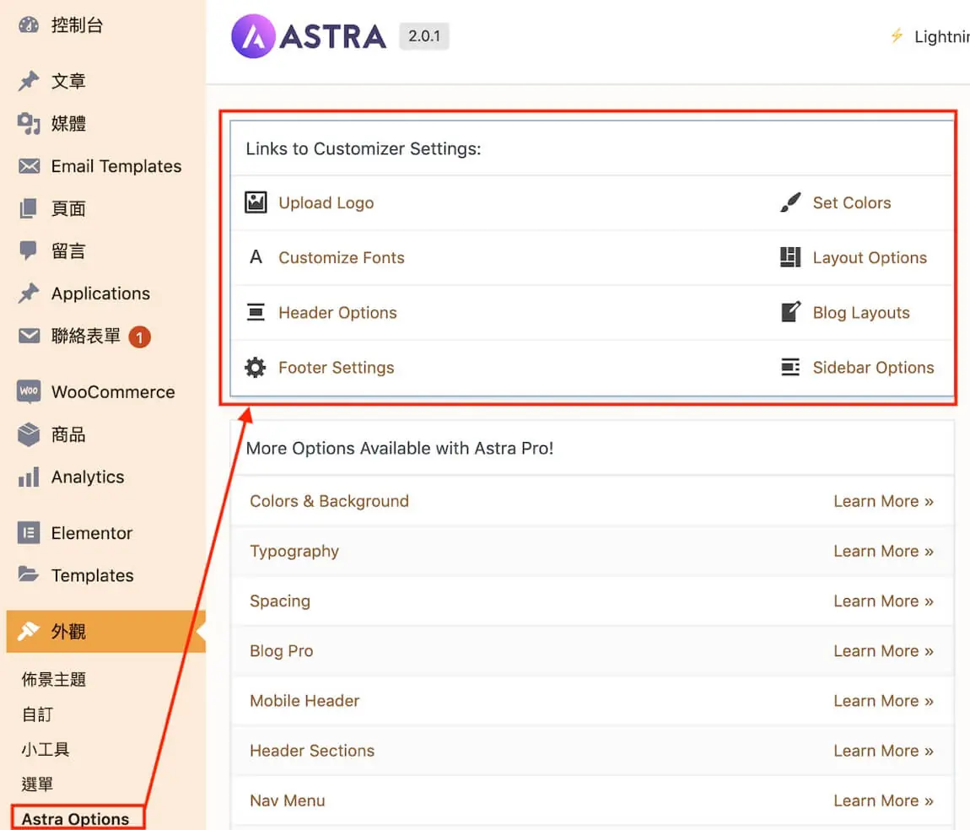Viewport: 970px width, 830px height.
Task: Click the pages icon next to 頁面
Action: point(29,208)
